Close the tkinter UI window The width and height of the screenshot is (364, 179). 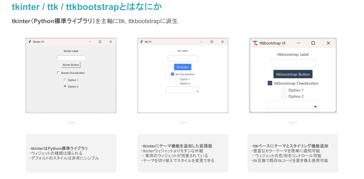pos(110,42)
